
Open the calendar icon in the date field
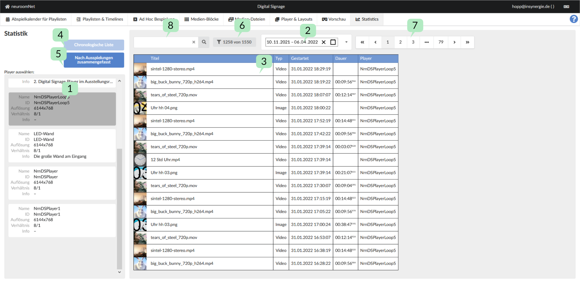click(x=333, y=42)
